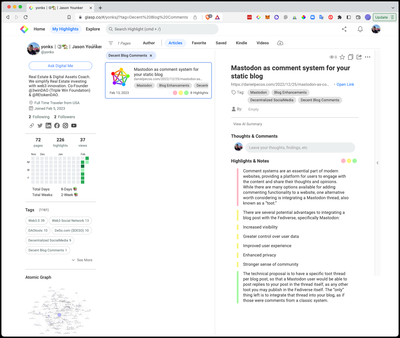Viewport: 400px width, 338px height.
Task: Click Open Link for the article
Action: pos(345,85)
